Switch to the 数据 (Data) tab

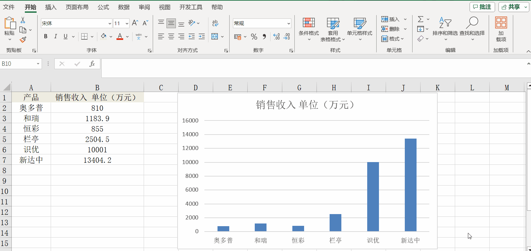point(124,7)
